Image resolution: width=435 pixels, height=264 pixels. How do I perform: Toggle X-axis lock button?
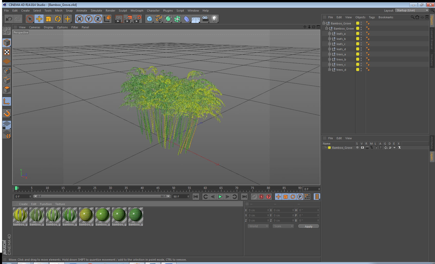pos(79,19)
